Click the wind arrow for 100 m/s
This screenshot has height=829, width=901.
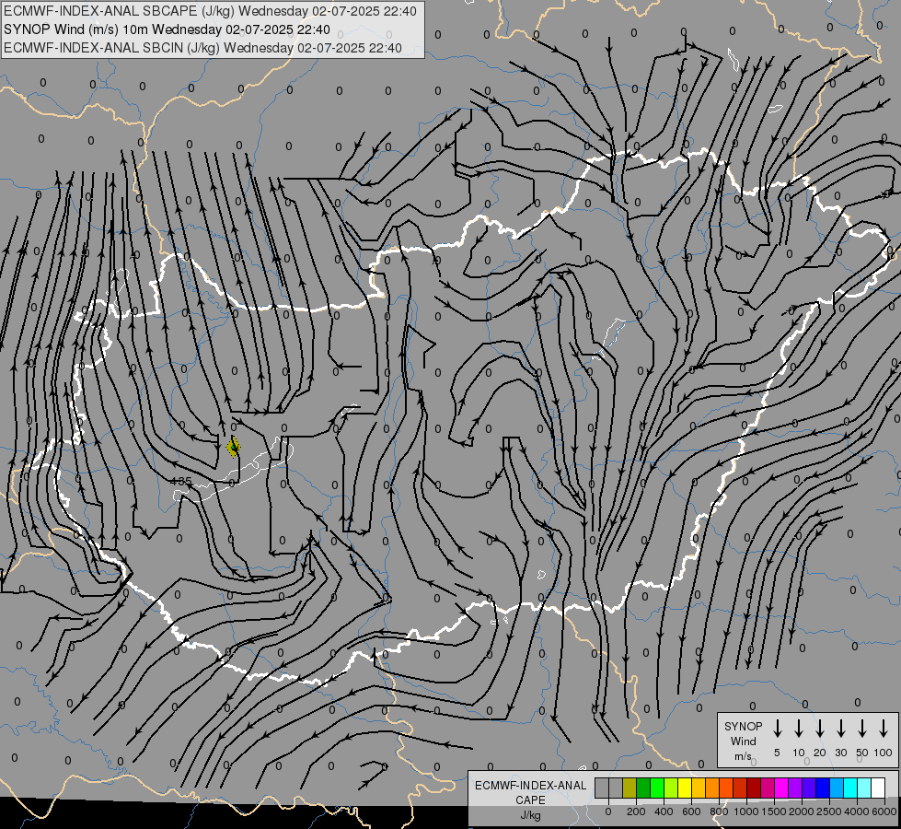884,729
